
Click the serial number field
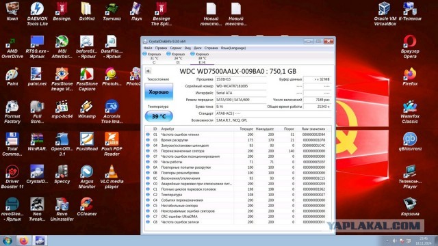pos(240,86)
